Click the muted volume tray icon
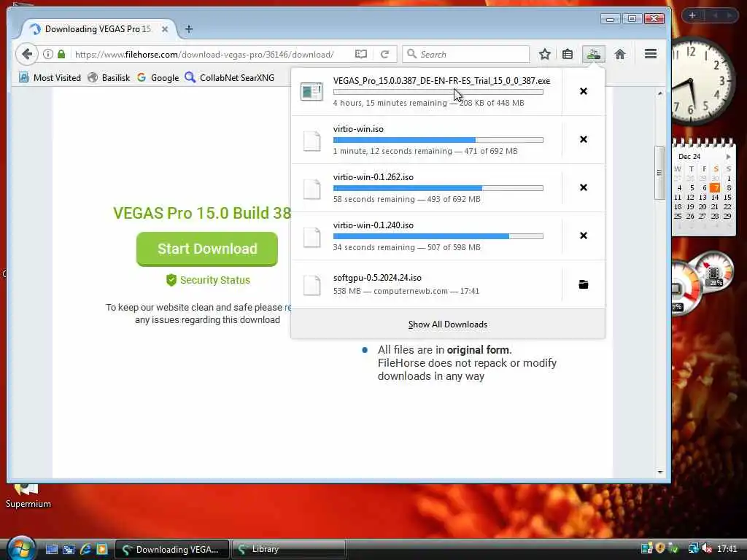This screenshot has height=560, width=747. (x=706, y=548)
